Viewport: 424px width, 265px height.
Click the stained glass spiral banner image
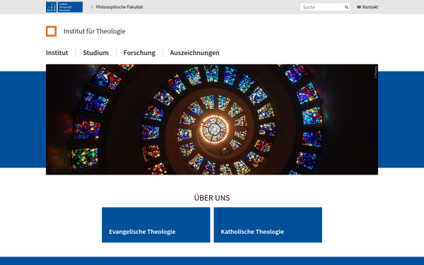(212, 119)
